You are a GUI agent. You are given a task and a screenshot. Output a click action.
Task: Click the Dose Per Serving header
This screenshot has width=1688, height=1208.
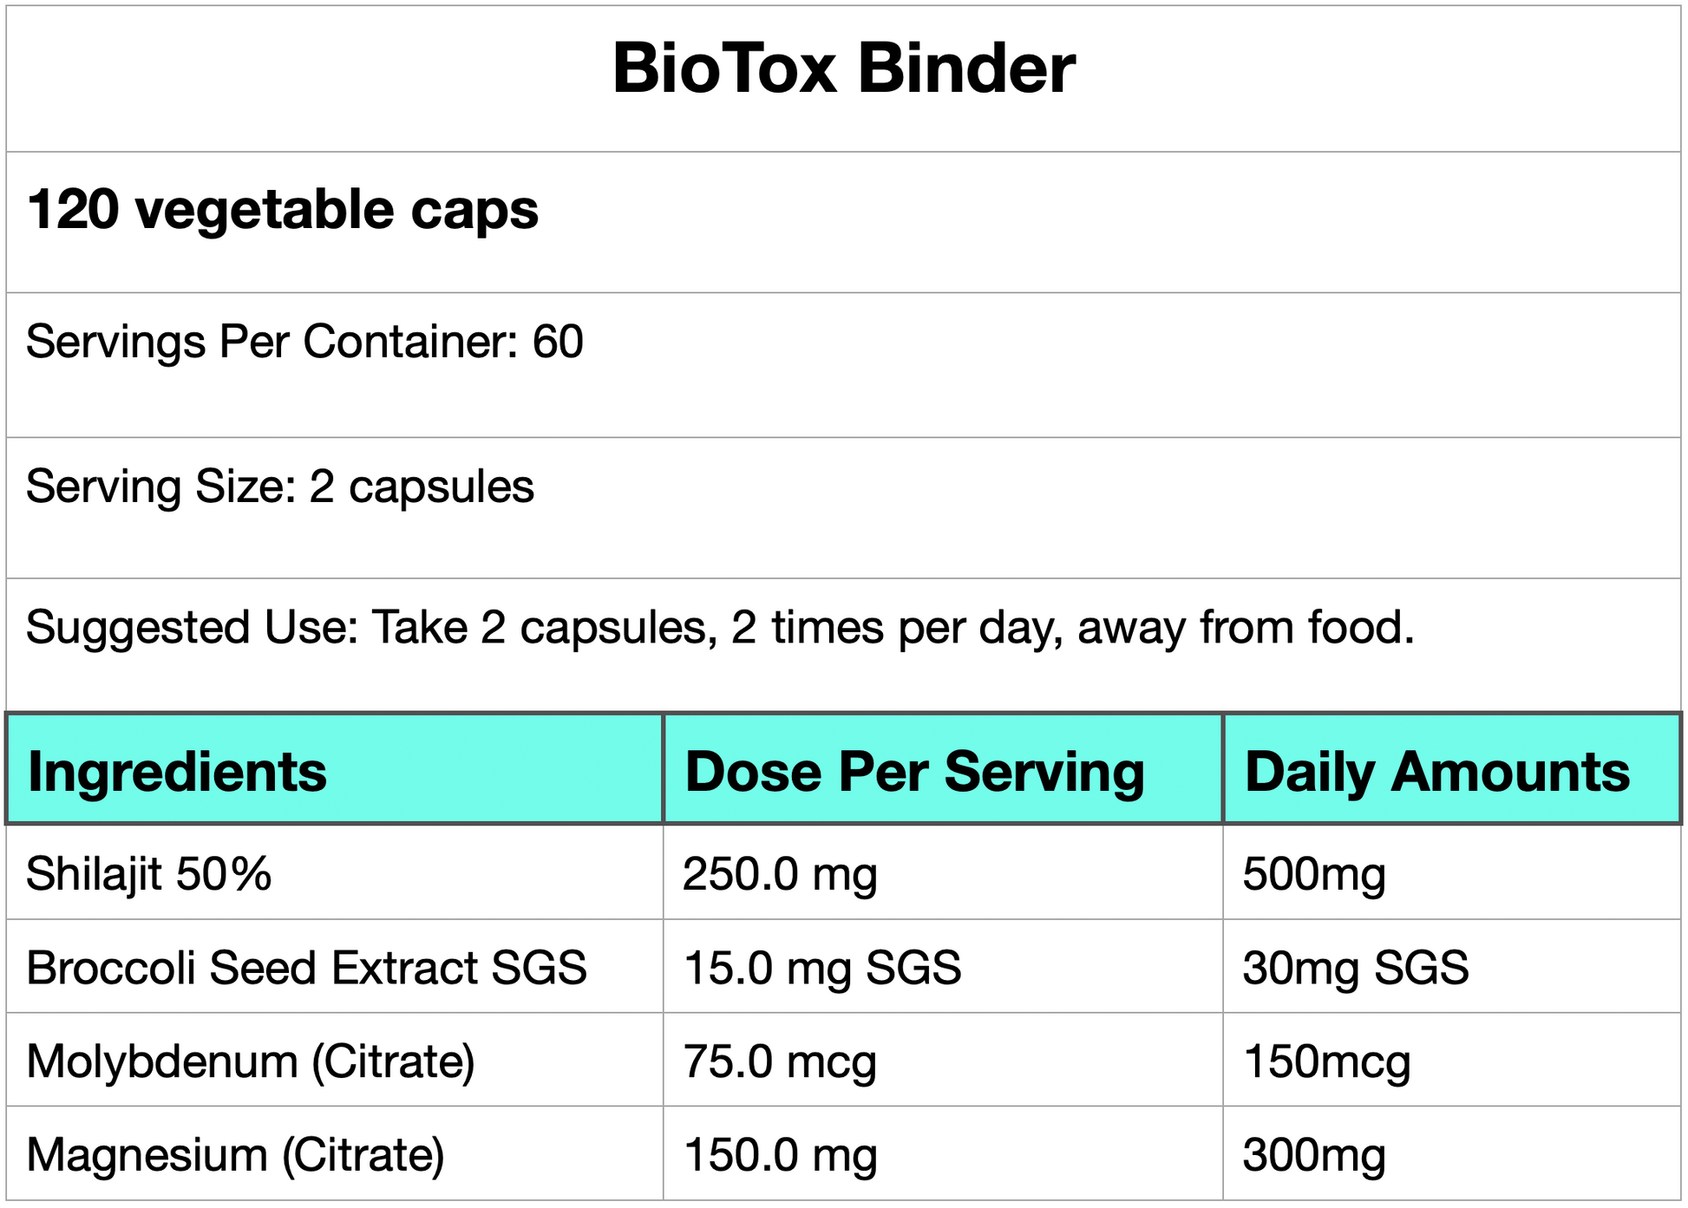[914, 772]
